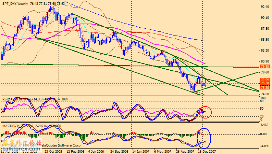Image resolution: width=272 pixels, height=154 pixels.
Task: Click the 78.60 price axis label
Action: coord(265,72)
